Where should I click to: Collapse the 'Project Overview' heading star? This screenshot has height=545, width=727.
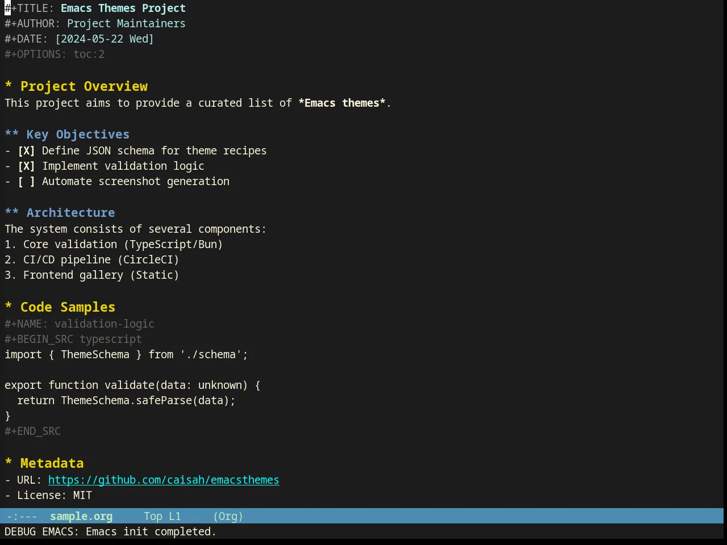9,86
